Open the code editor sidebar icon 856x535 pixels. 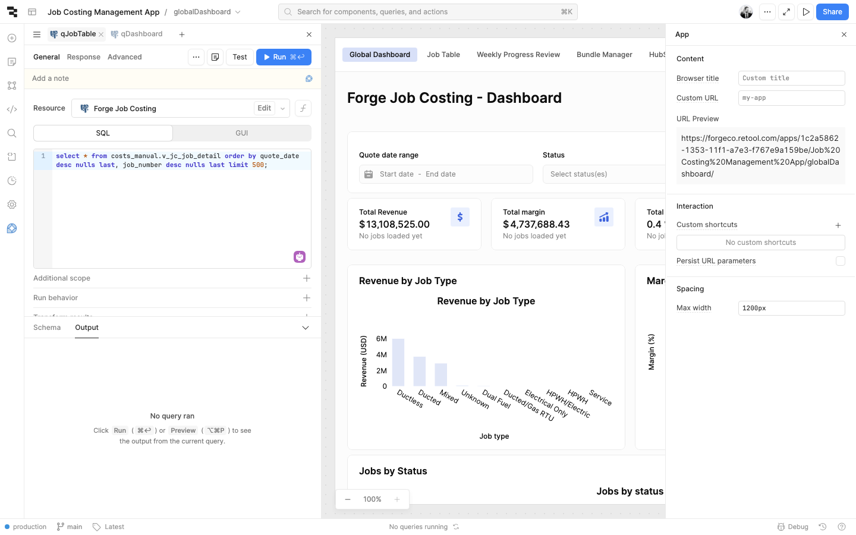pos(12,109)
